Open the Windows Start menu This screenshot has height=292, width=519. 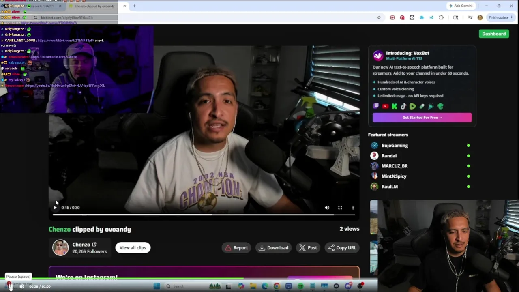pos(157,286)
